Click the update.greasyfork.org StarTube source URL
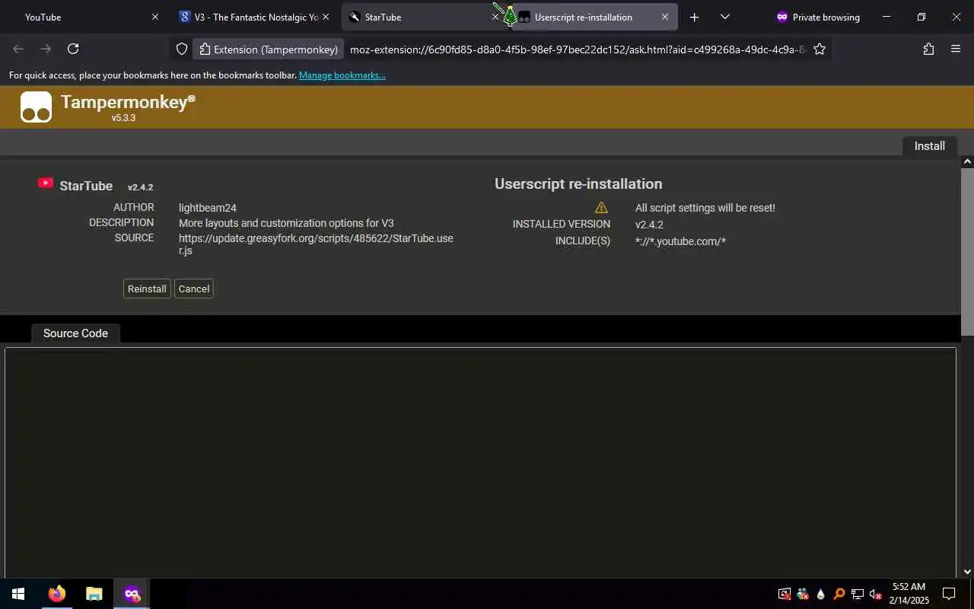Screen dimensions: 974x609 pyautogui.click(x=316, y=244)
